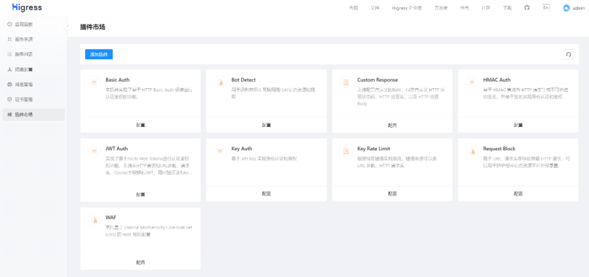Click the 插件市场 sidebar icon
Screen dimensions: 589x277
10,115
